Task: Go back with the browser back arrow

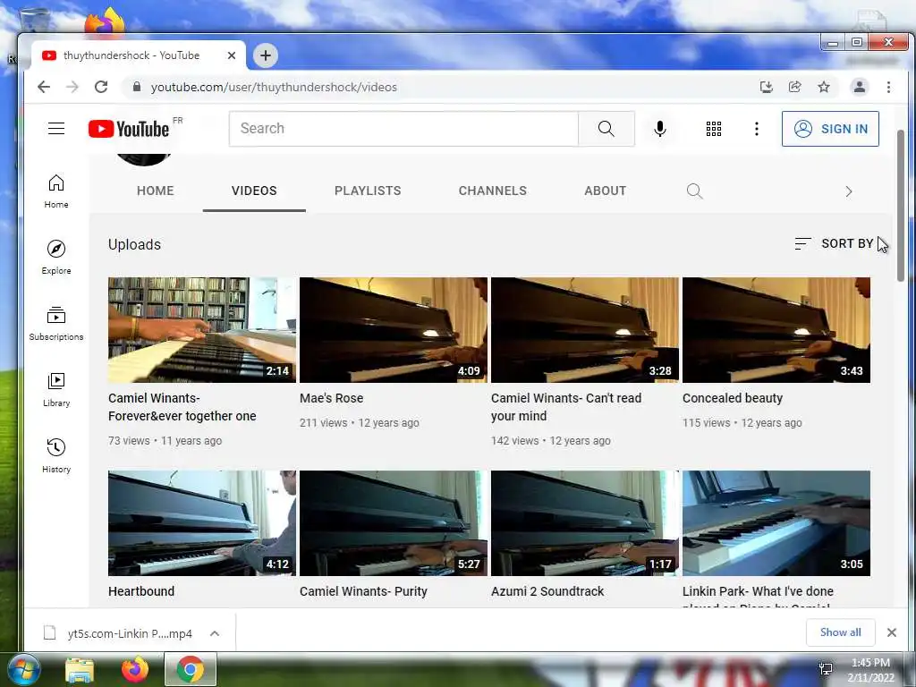Action: (44, 87)
